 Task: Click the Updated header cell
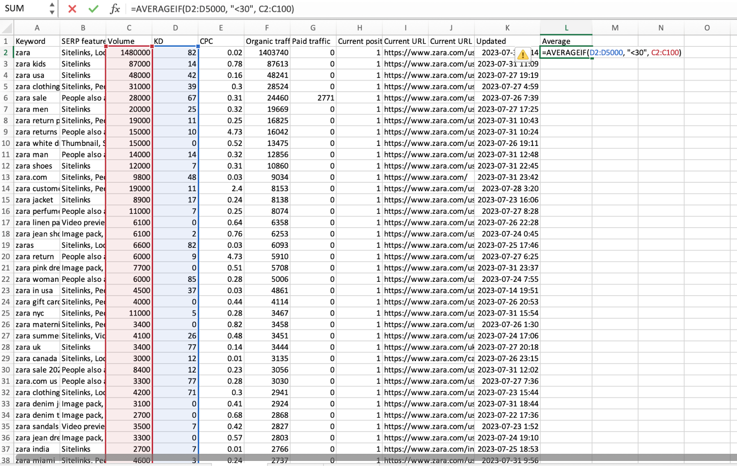pyautogui.click(x=507, y=41)
